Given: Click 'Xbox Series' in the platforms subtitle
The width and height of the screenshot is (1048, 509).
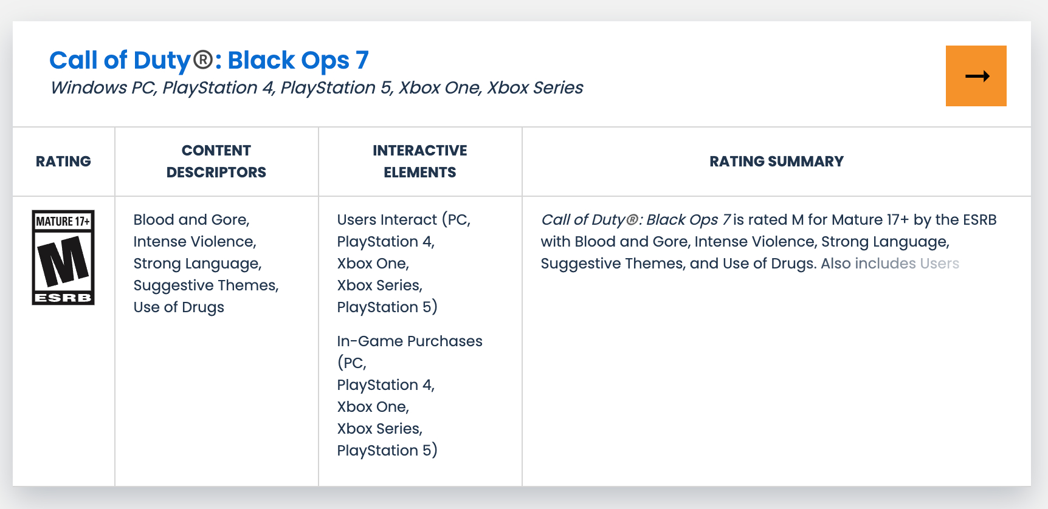Looking at the screenshot, I should (x=535, y=87).
